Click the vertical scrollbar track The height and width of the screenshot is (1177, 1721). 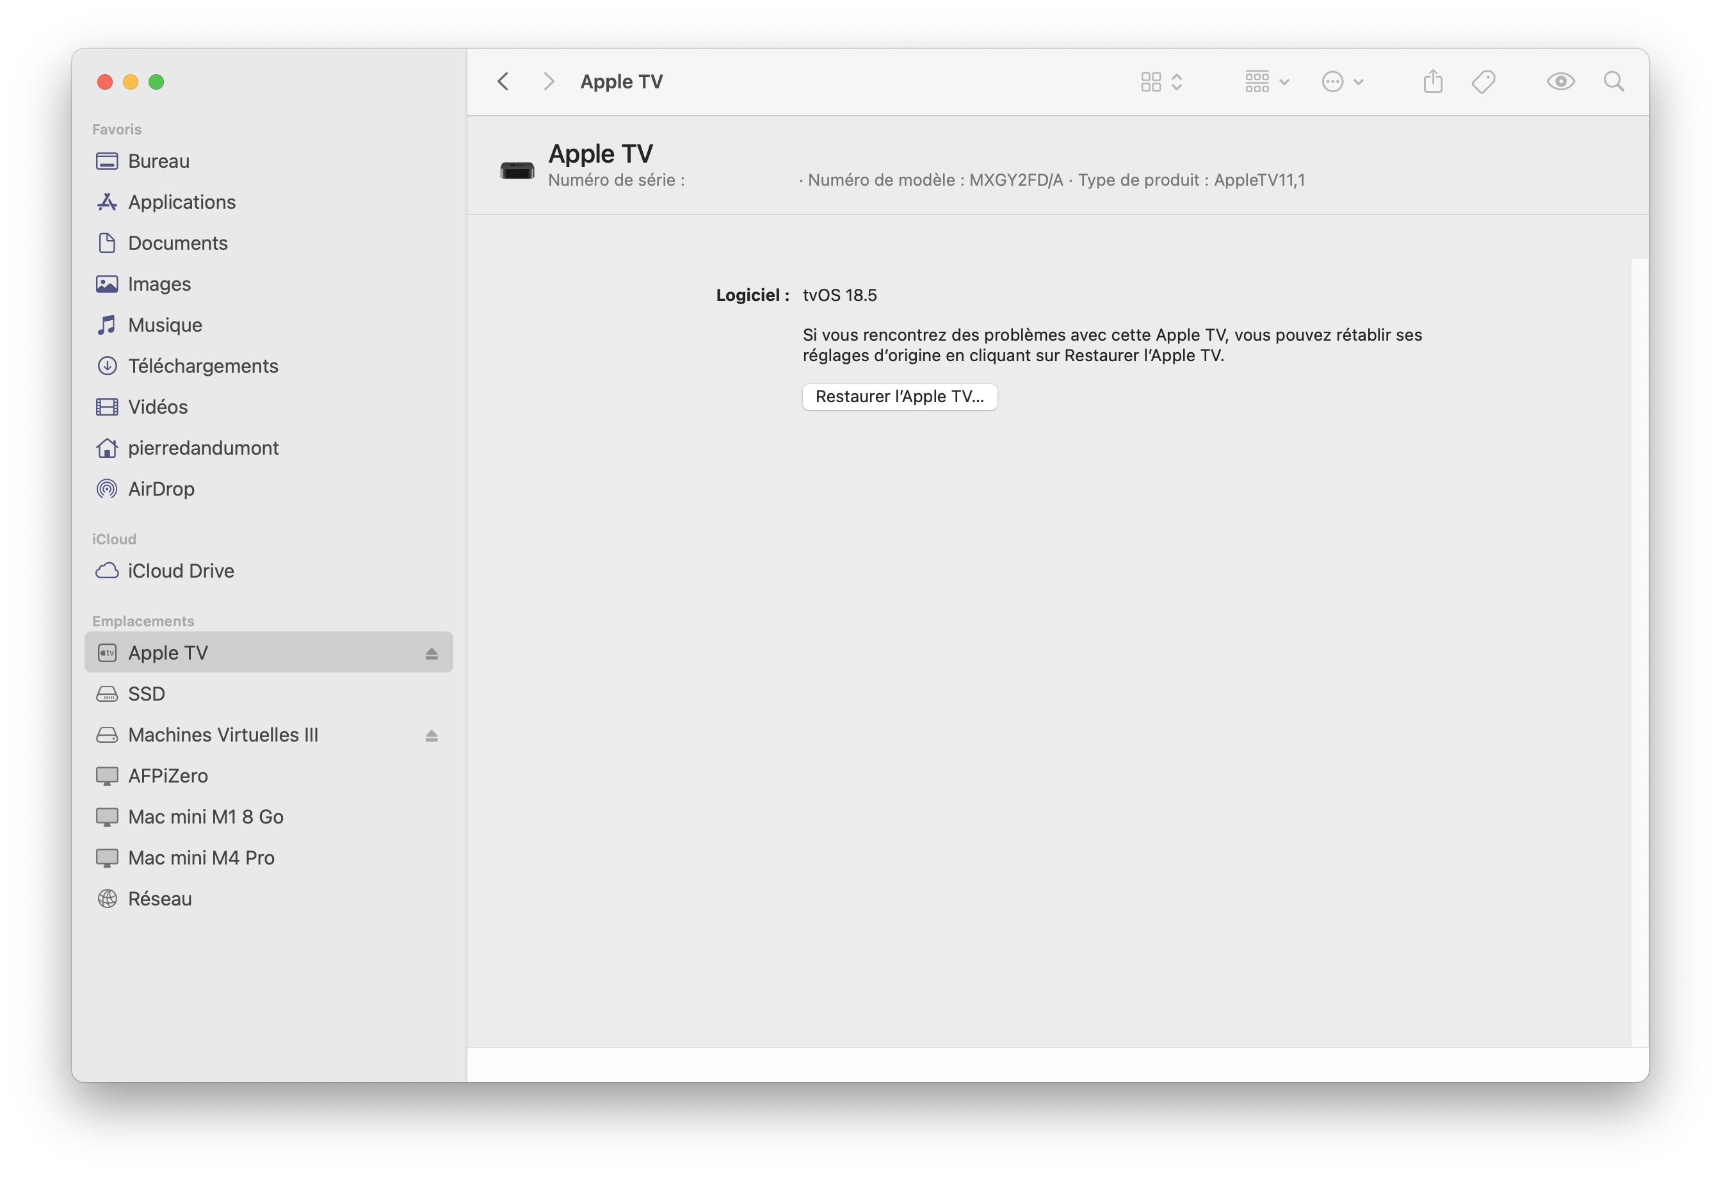(1640, 652)
